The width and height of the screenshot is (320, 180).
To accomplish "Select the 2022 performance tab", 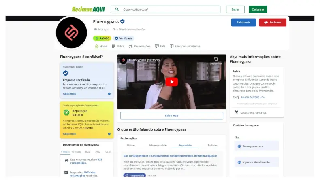I will [98, 152].
